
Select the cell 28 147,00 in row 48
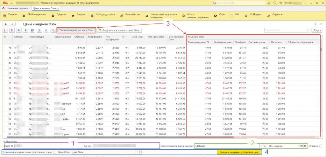138,57
